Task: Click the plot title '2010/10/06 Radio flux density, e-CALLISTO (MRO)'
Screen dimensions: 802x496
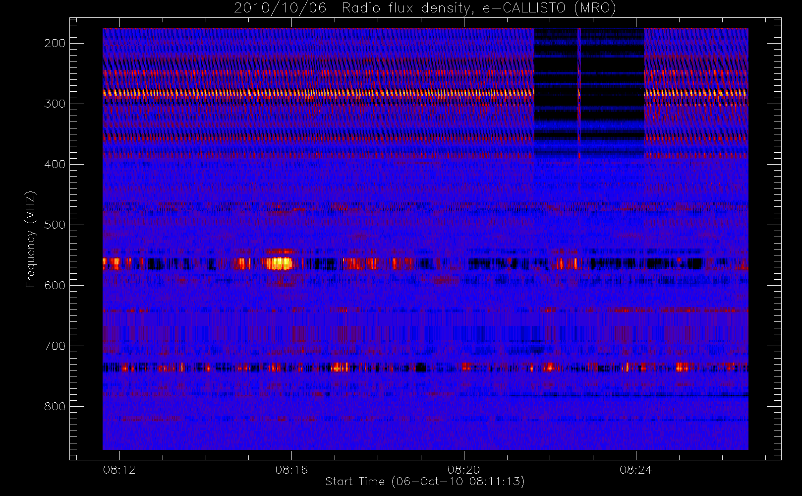Action: click(x=425, y=8)
